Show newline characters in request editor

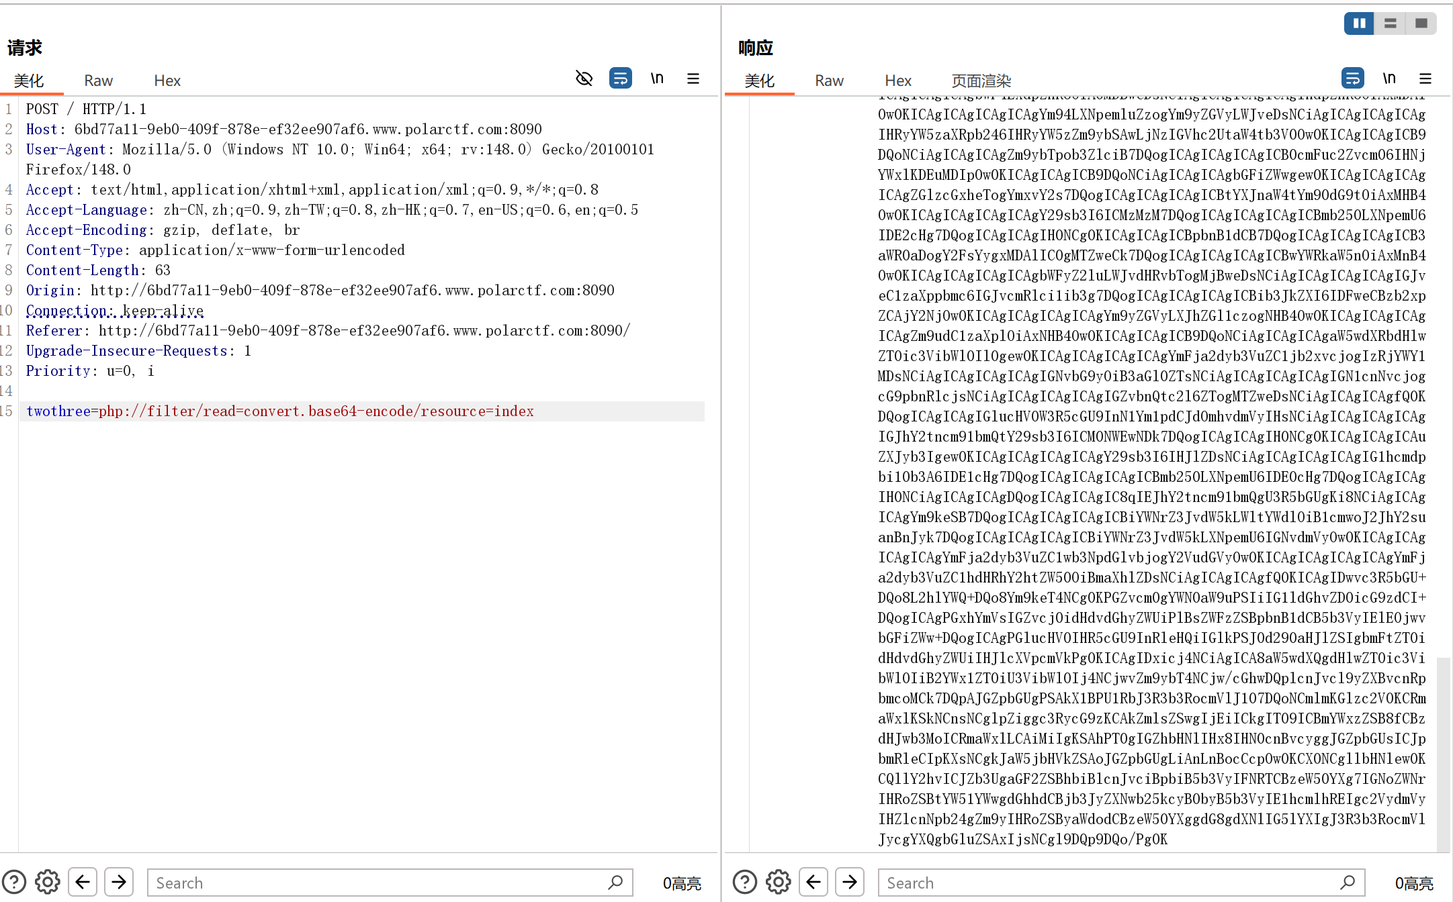(657, 79)
